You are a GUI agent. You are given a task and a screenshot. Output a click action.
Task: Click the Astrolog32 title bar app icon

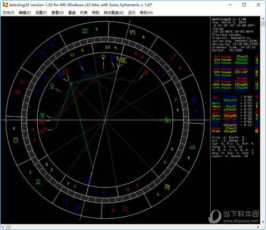(5, 5)
